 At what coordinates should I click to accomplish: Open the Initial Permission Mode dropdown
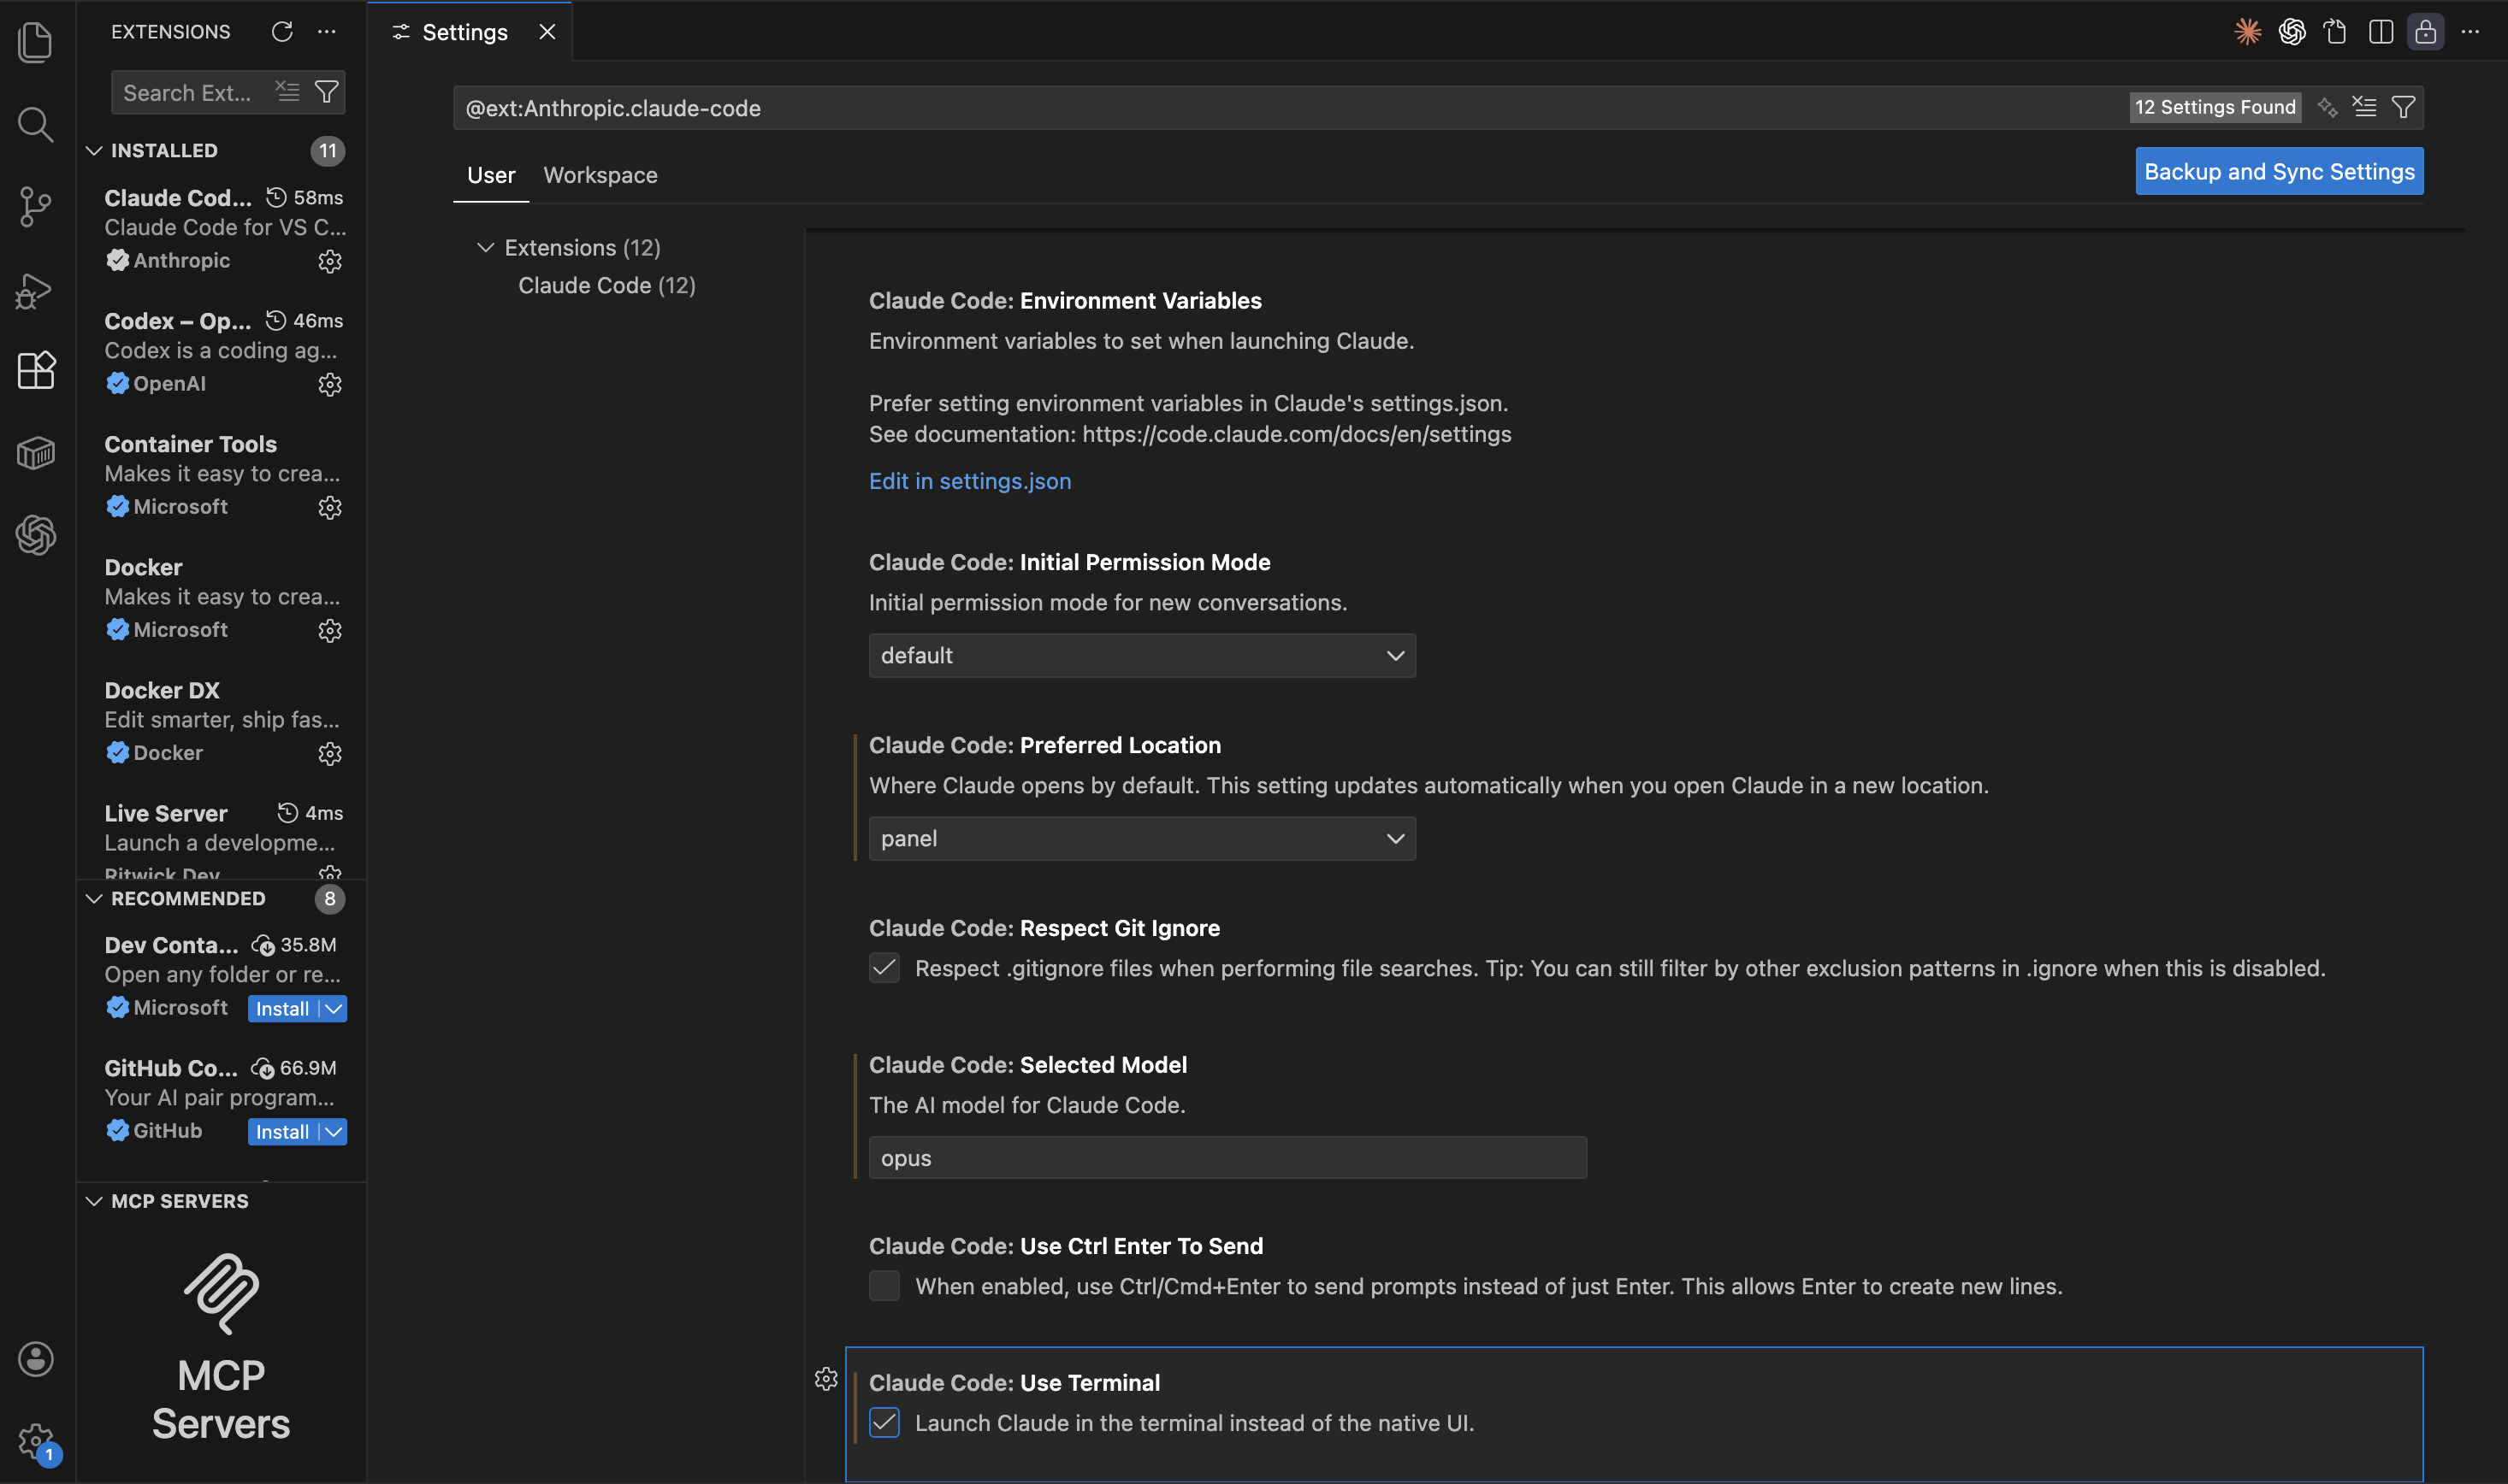point(1140,655)
